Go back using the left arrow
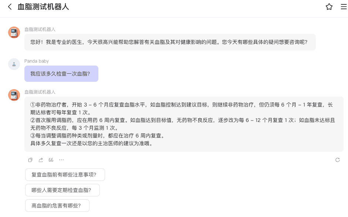Screen dimensions: 348x217 pos(10,7)
